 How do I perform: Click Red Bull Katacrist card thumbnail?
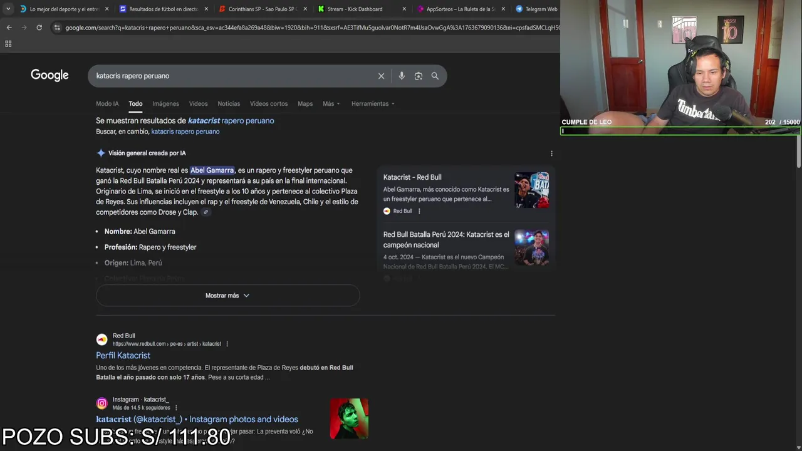tap(531, 190)
